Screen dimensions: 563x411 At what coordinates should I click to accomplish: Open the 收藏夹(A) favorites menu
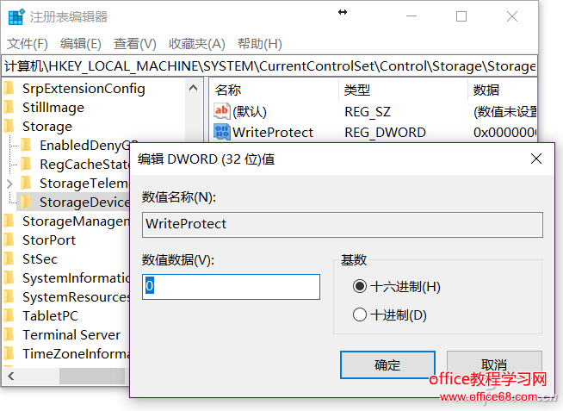196,43
